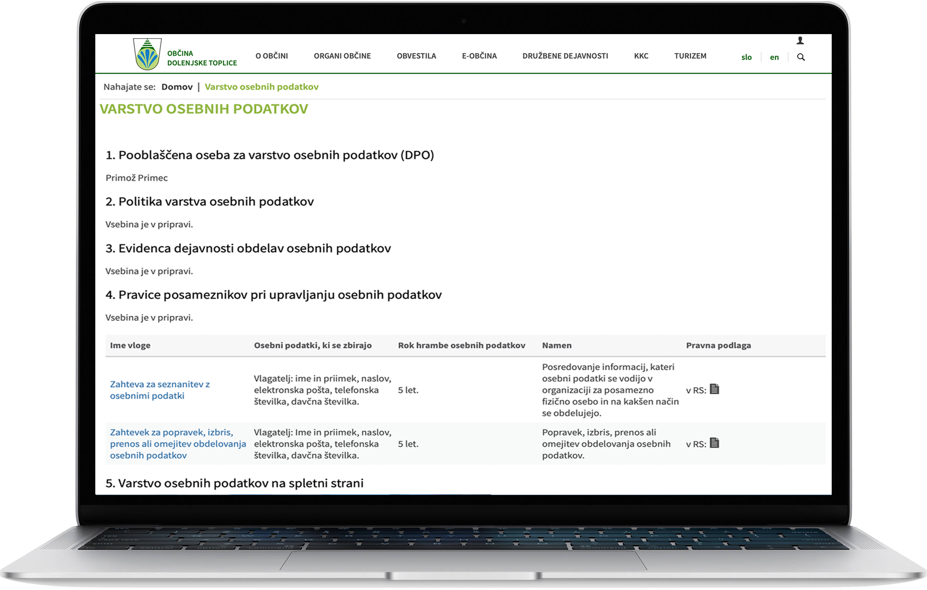Click the municipality coat of arms logo
927x590 pixels.
tap(147, 54)
